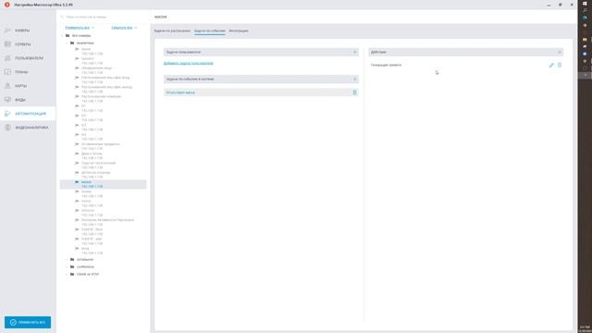
Task: Select the highlighted маска camera
Action: click(103, 184)
